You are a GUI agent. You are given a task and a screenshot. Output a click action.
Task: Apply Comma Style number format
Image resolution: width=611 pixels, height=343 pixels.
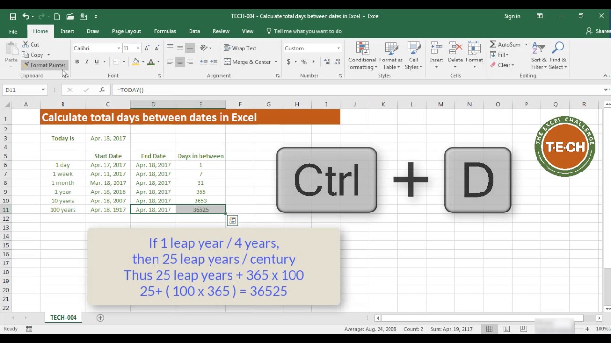click(314, 62)
